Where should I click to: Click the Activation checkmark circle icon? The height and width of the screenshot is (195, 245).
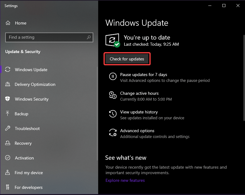click(8, 158)
